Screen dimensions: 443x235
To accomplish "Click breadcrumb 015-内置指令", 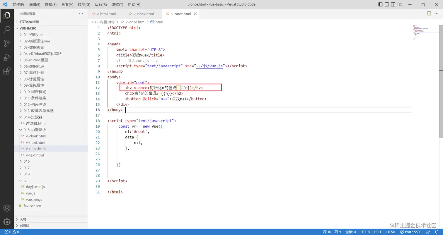I will point(103,22).
